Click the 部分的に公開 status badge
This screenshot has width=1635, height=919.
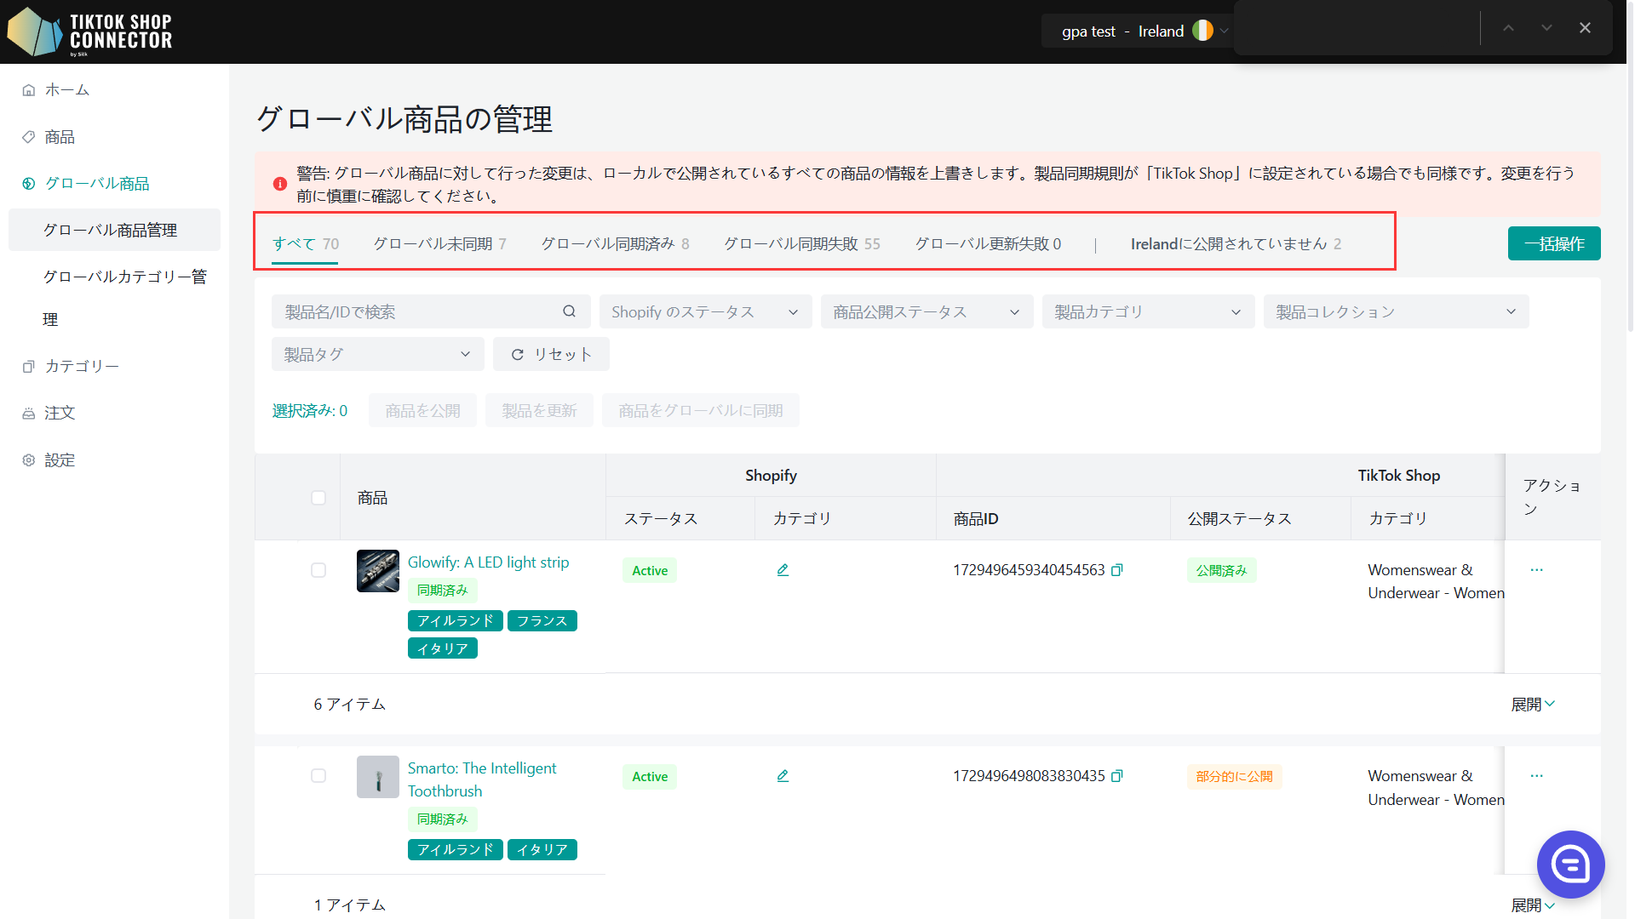pyautogui.click(x=1234, y=776)
